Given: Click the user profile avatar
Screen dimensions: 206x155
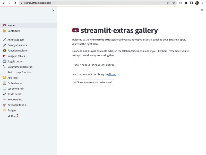Looking at the screenshot, I should click(x=197, y=3).
